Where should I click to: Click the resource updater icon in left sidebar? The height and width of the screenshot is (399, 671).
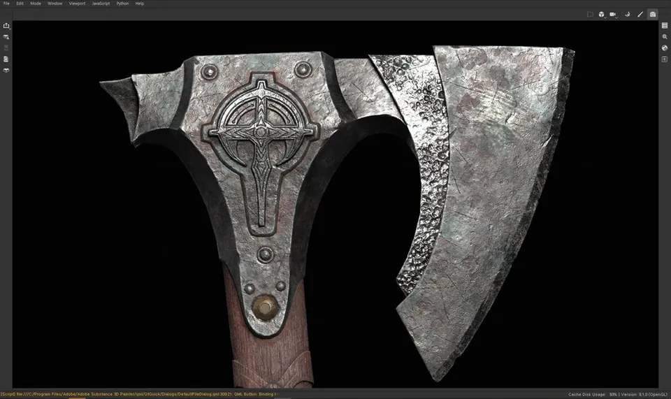(x=6, y=37)
